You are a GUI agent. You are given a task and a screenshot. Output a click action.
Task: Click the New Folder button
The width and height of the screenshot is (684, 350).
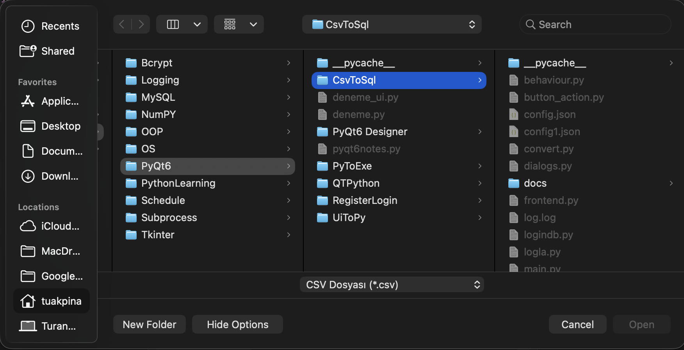[x=149, y=324]
